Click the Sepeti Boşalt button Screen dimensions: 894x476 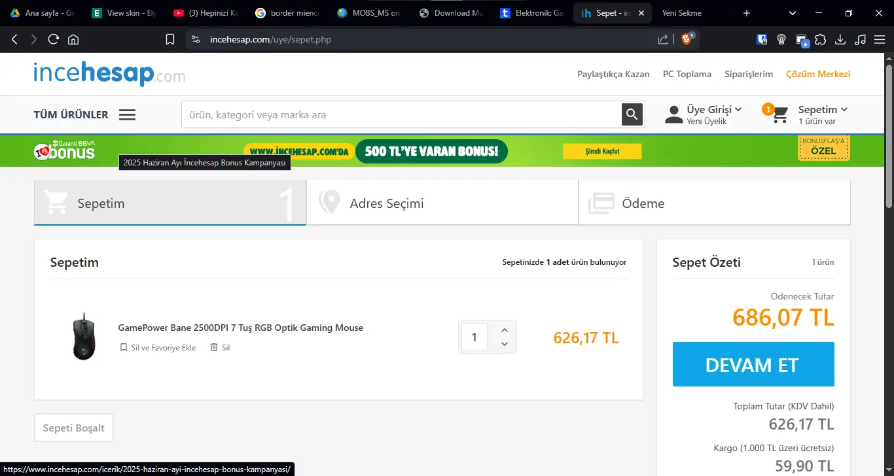click(74, 428)
